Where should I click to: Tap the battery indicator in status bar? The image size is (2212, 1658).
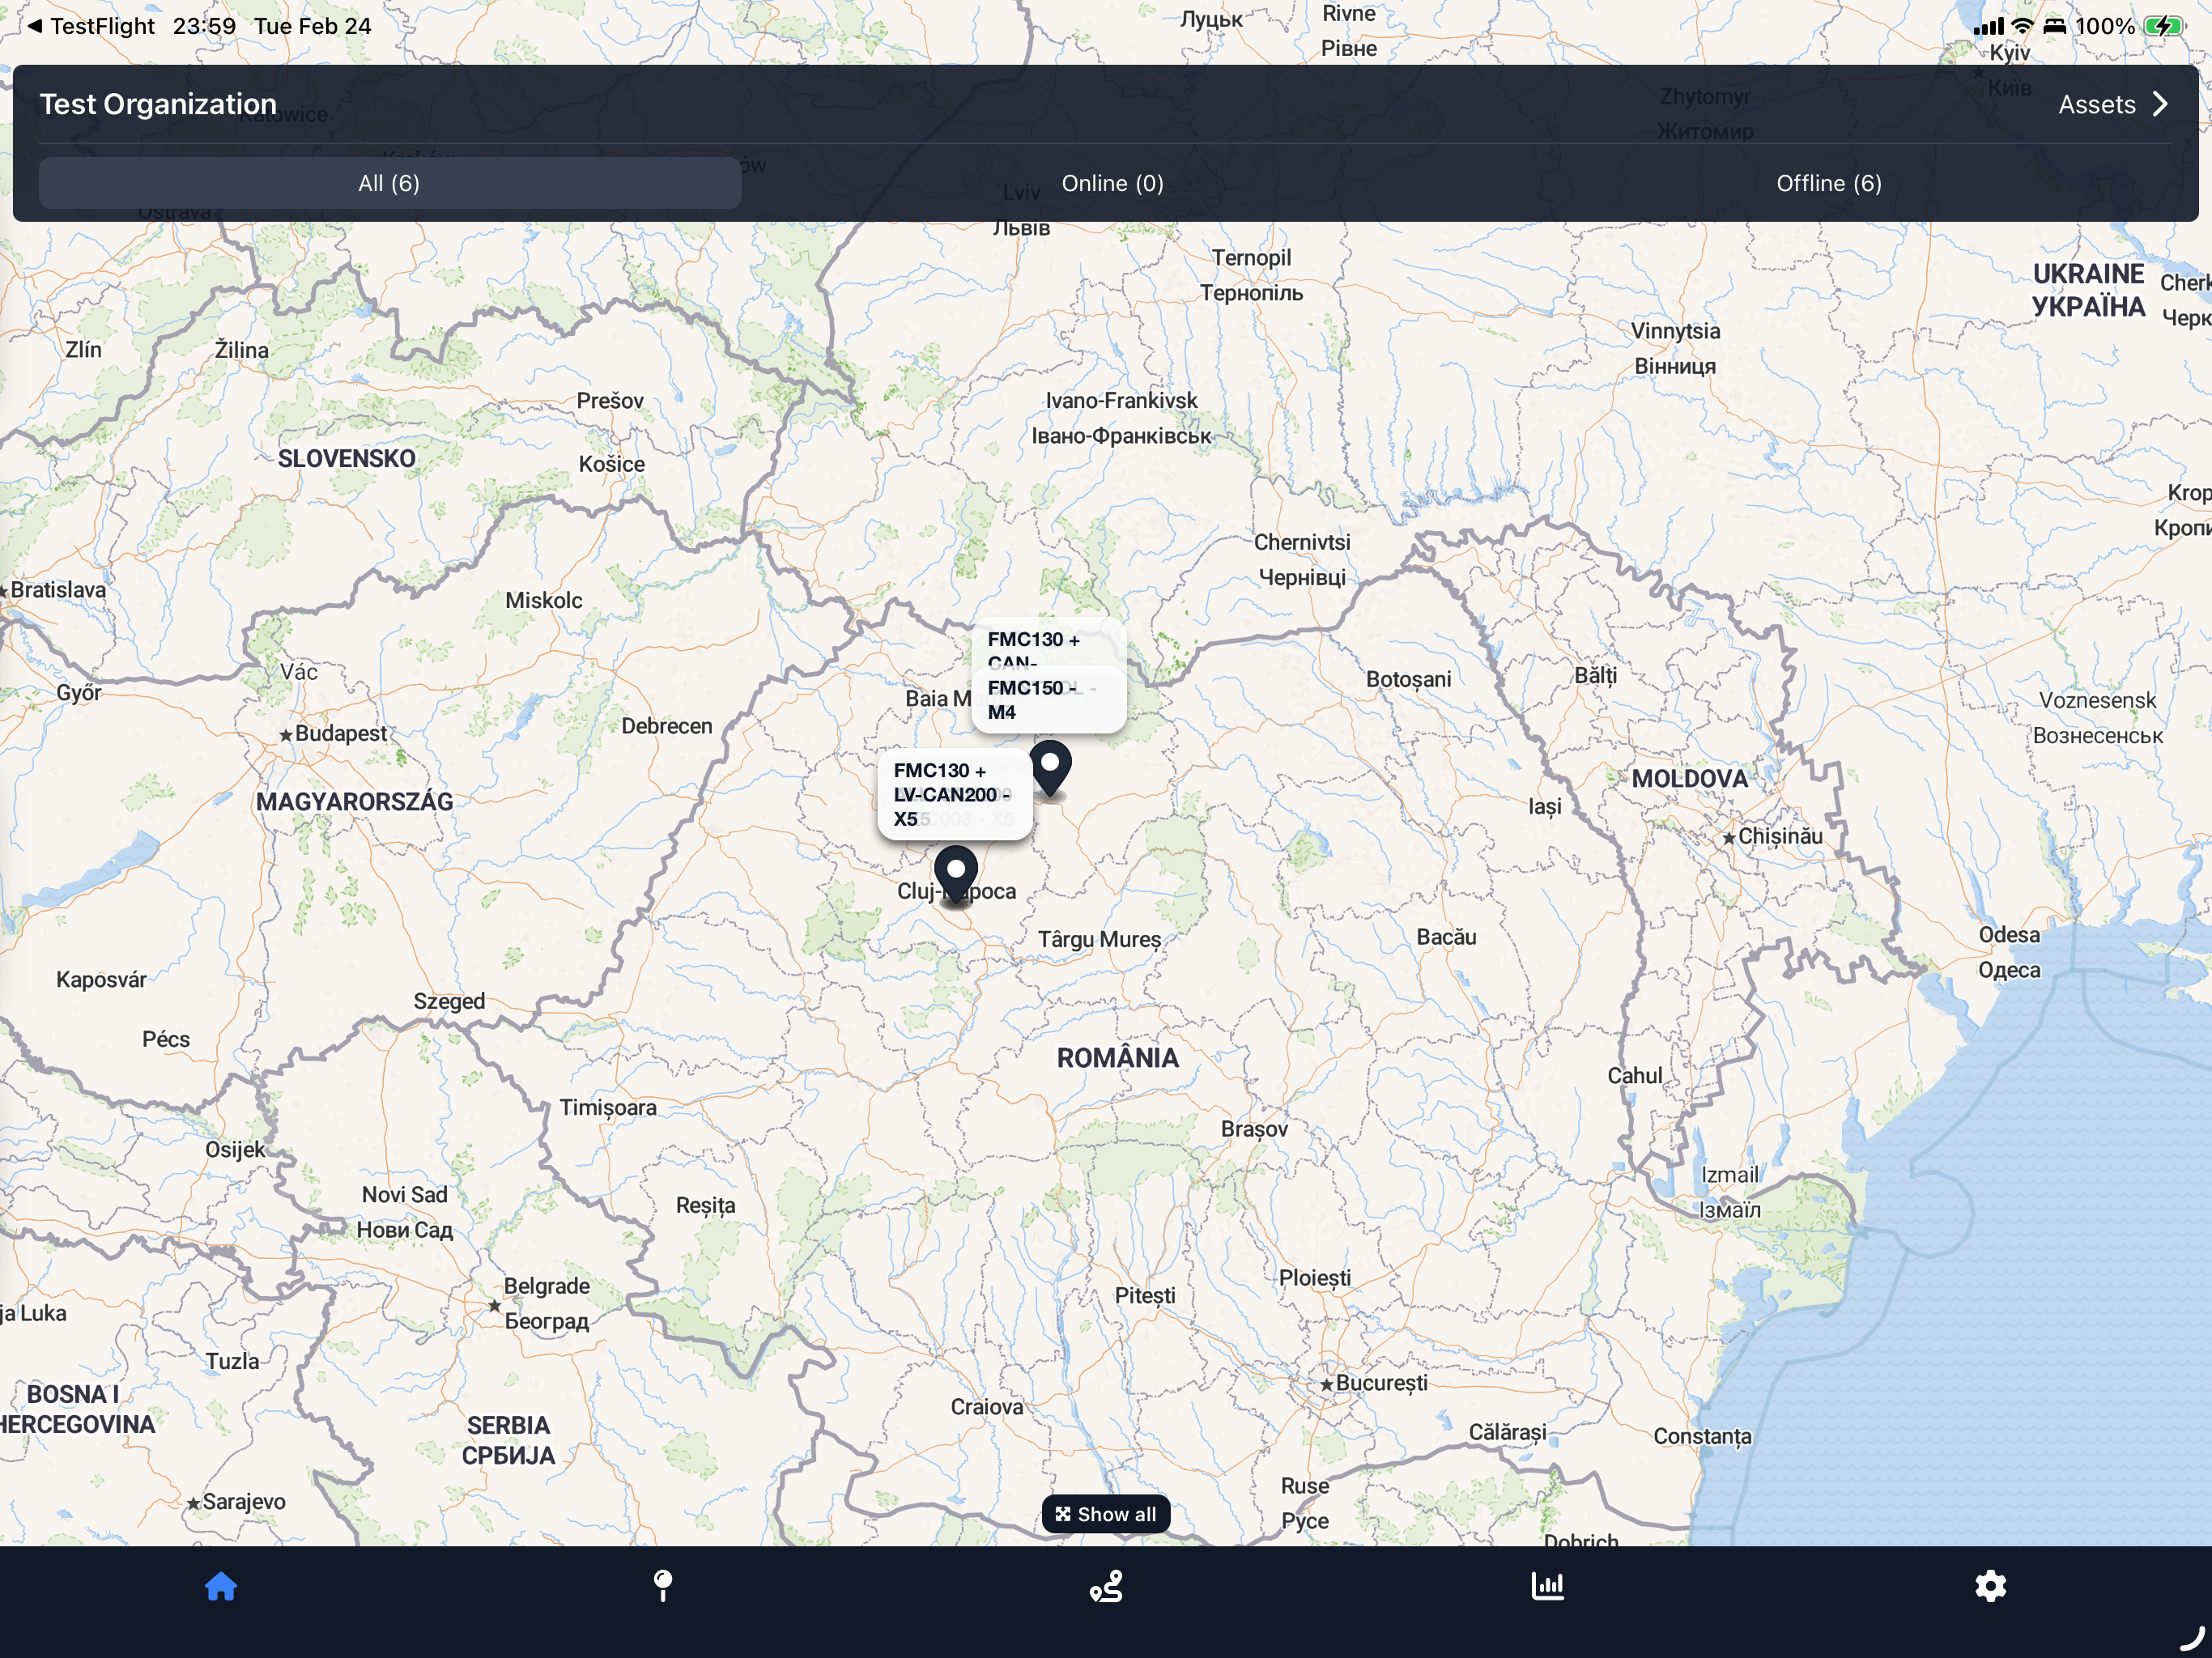2164,26
